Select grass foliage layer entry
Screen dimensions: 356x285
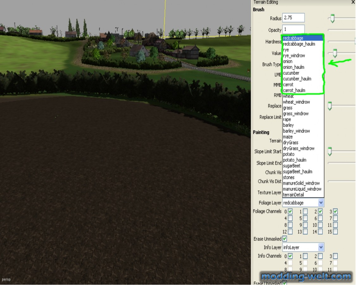click(303, 108)
